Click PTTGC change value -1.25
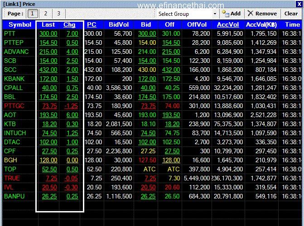 click(71, 106)
